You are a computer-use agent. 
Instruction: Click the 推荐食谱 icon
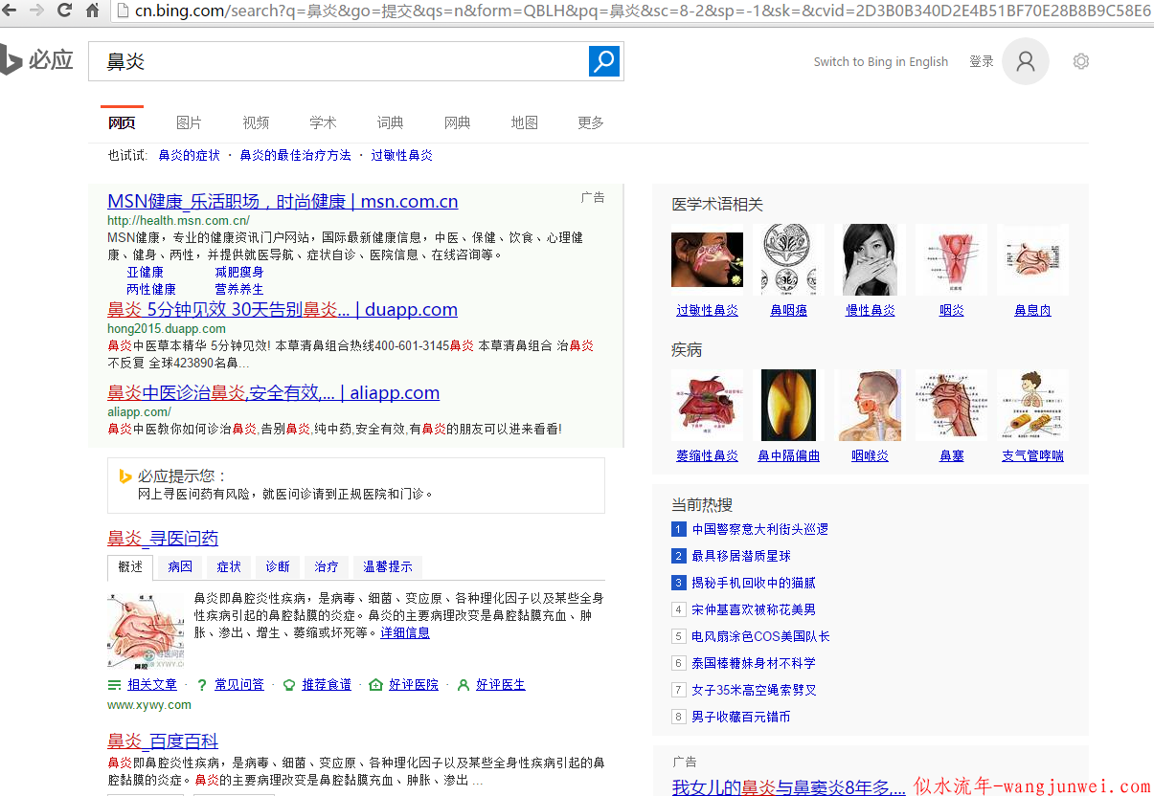[288, 685]
